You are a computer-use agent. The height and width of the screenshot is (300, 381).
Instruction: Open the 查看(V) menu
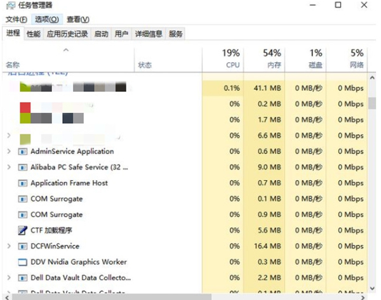pyautogui.click(x=78, y=20)
